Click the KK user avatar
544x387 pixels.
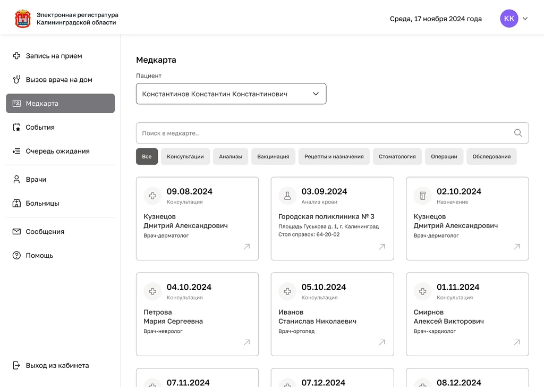[509, 19]
